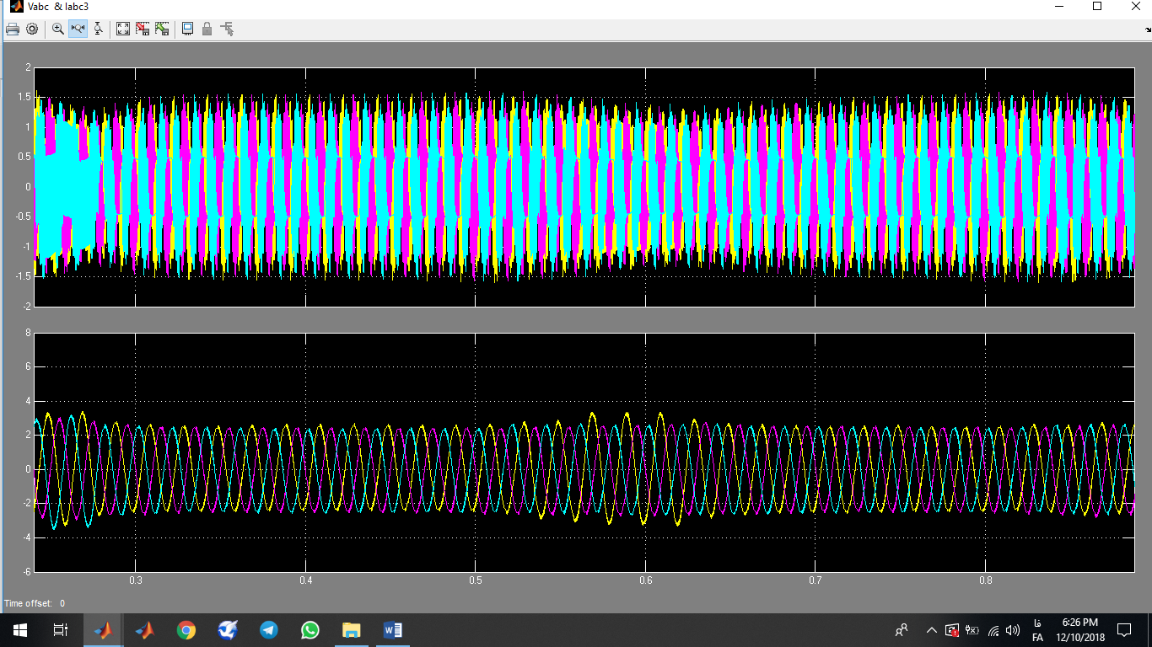Image resolution: width=1152 pixels, height=647 pixels.
Task: Expand hidden system tray icons
Action: click(931, 630)
